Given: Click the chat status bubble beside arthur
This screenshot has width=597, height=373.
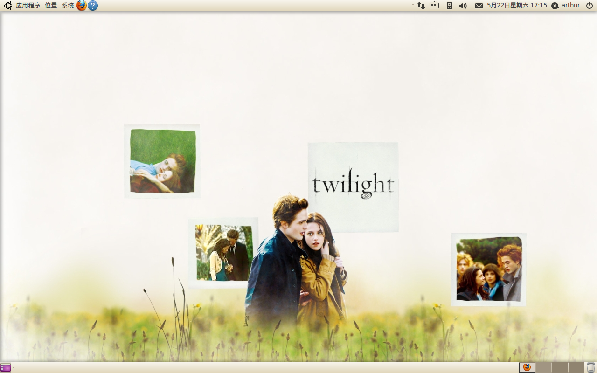Looking at the screenshot, I should (555, 6).
